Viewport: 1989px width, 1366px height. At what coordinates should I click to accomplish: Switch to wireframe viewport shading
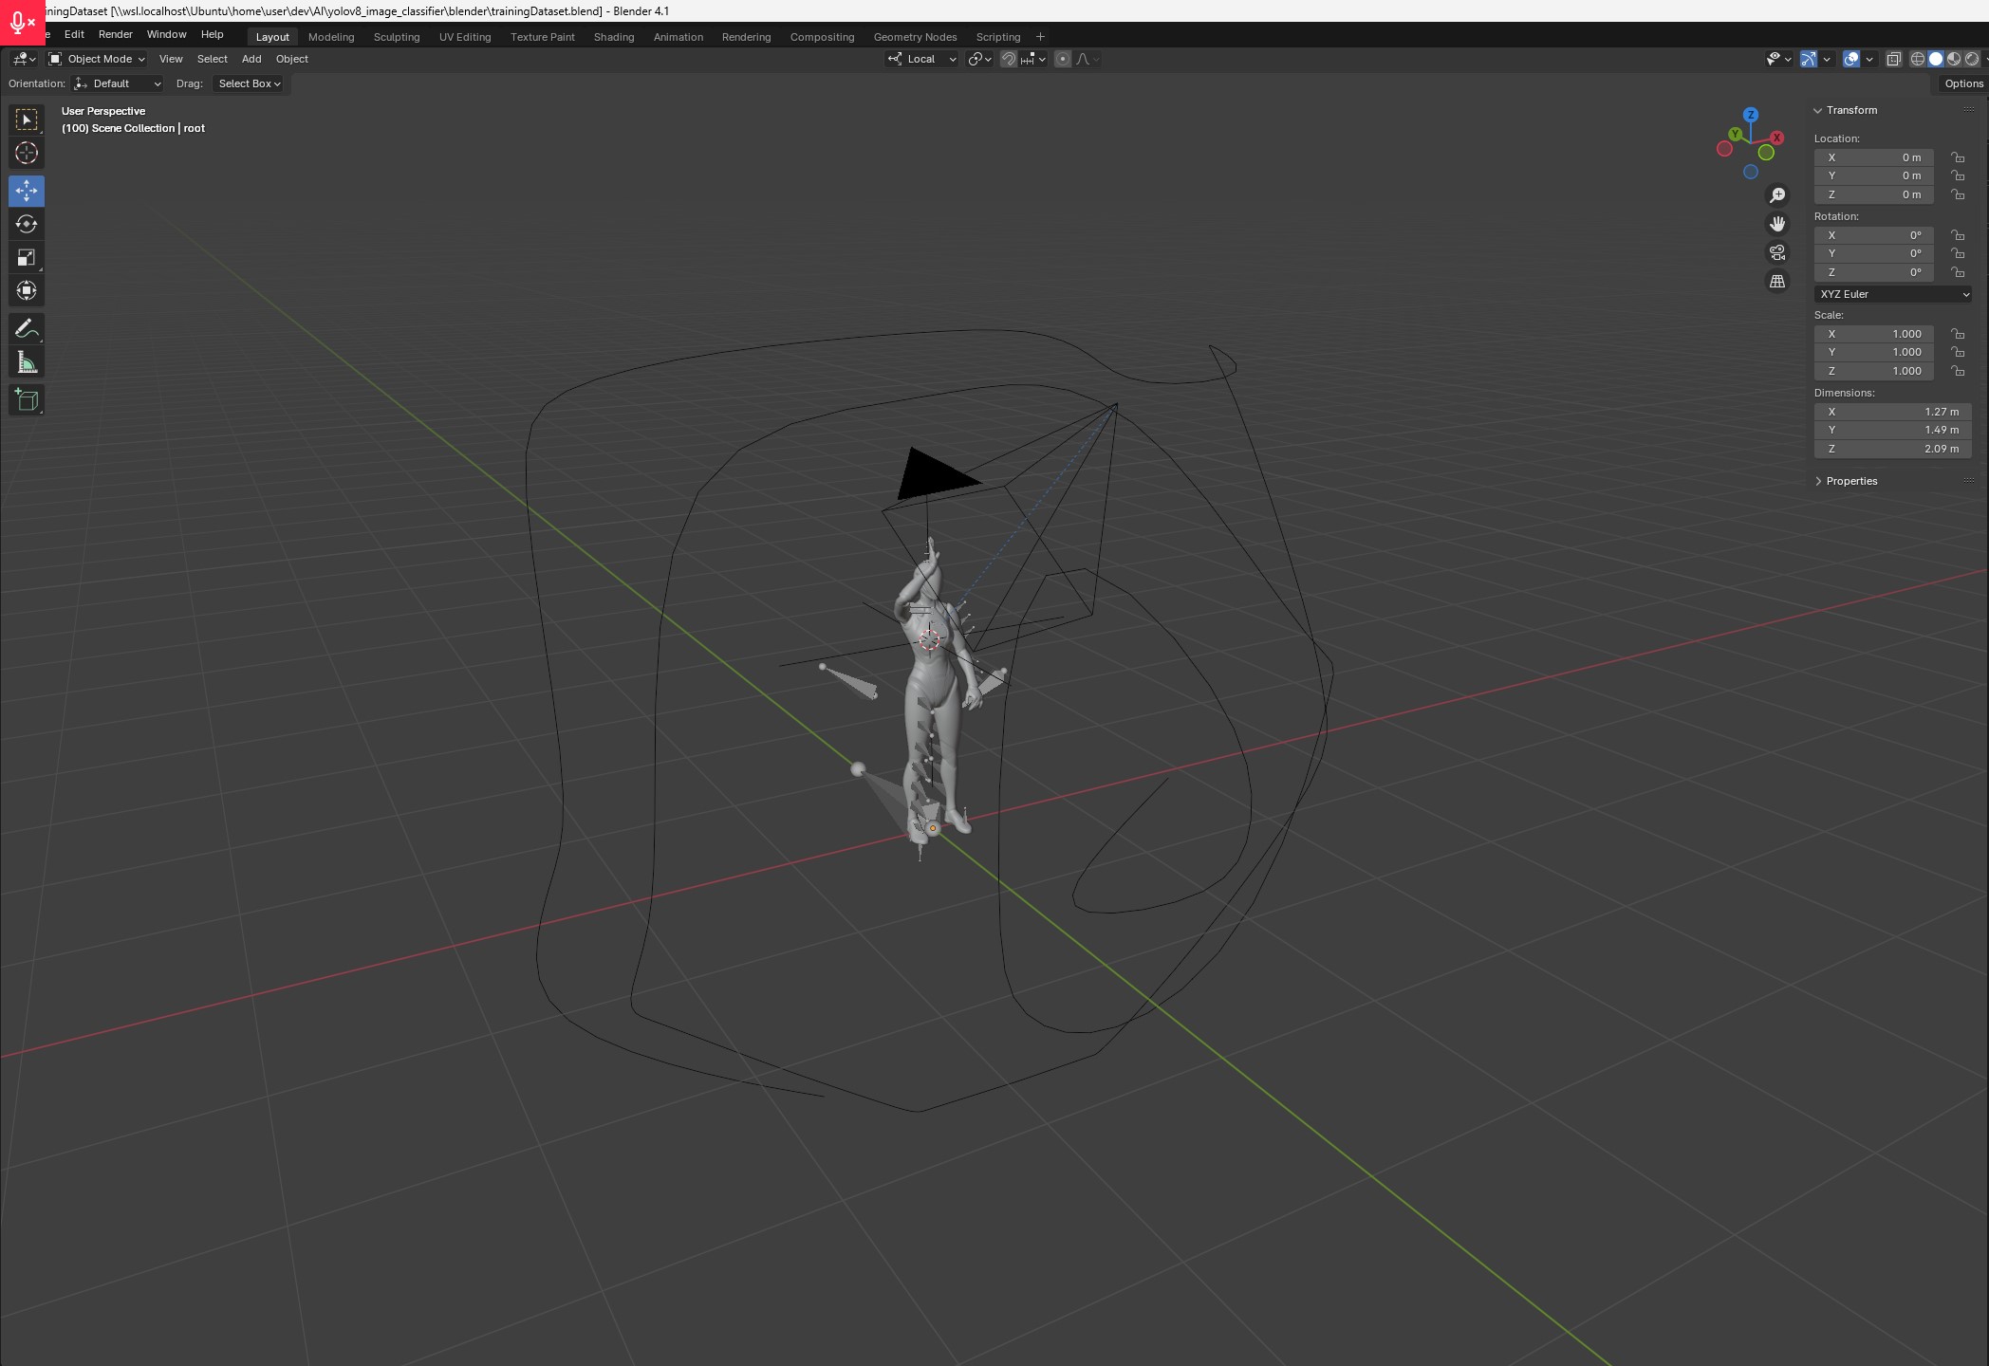pos(1918,59)
